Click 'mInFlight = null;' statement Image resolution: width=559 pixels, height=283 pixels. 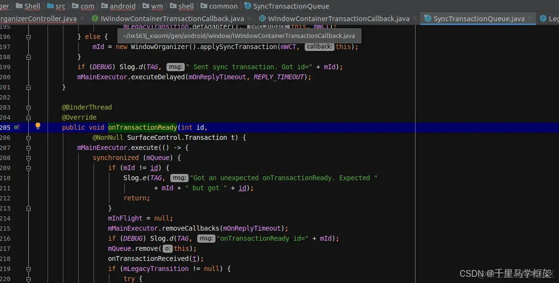point(141,218)
